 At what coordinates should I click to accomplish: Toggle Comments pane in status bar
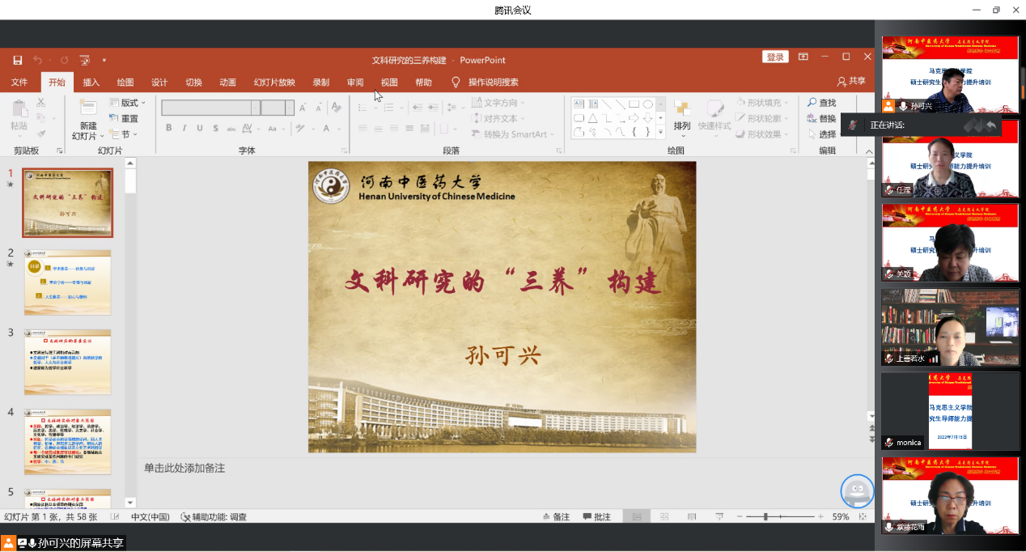[x=596, y=516]
